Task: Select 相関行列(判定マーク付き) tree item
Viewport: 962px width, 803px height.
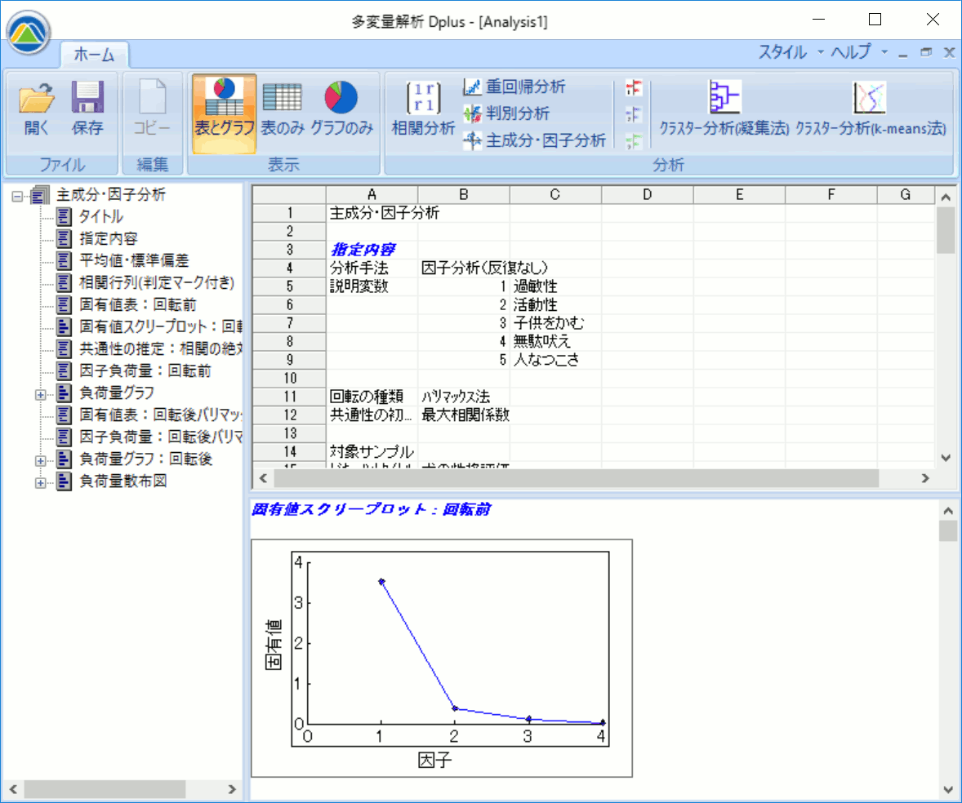Action: point(157,282)
